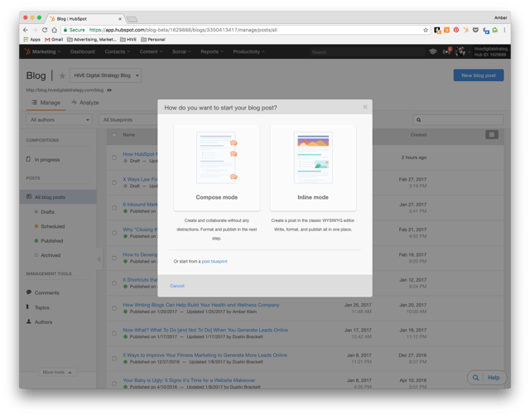Click the user avatar in top bar
This screenshot has width=530, height=416.
pyautogui.click(x=460, y=51)
